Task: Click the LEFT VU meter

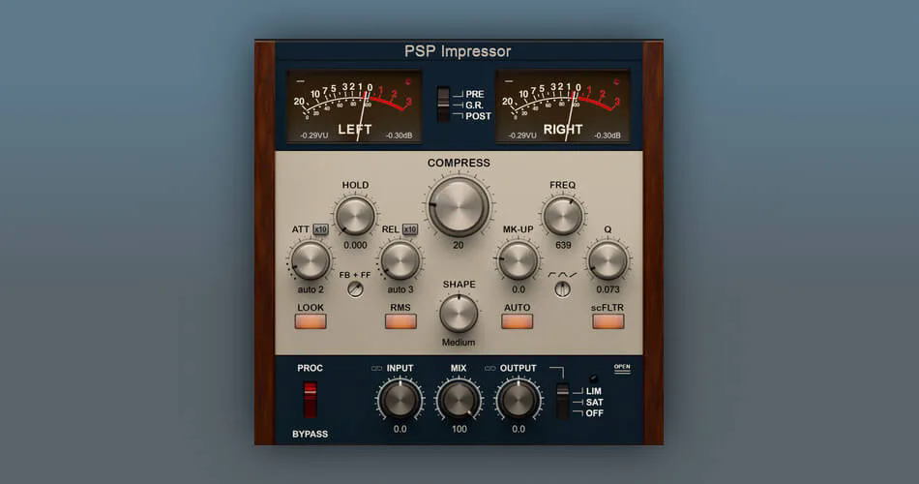Action: click(355, 106)
